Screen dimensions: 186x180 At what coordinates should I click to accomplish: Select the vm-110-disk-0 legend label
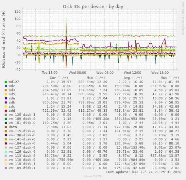pos(22,160)
